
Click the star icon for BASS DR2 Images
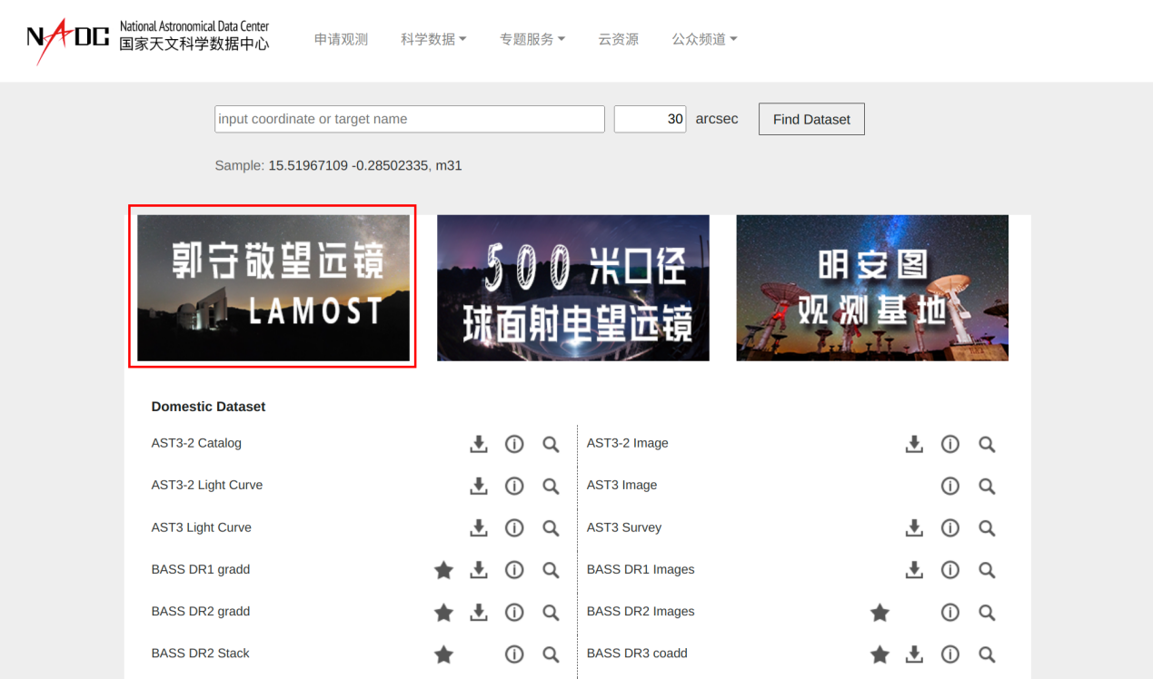[880, 612]
